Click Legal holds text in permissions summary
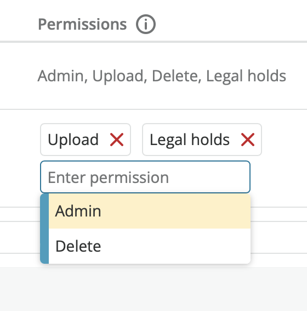307x311 pixels. [246, 76]
